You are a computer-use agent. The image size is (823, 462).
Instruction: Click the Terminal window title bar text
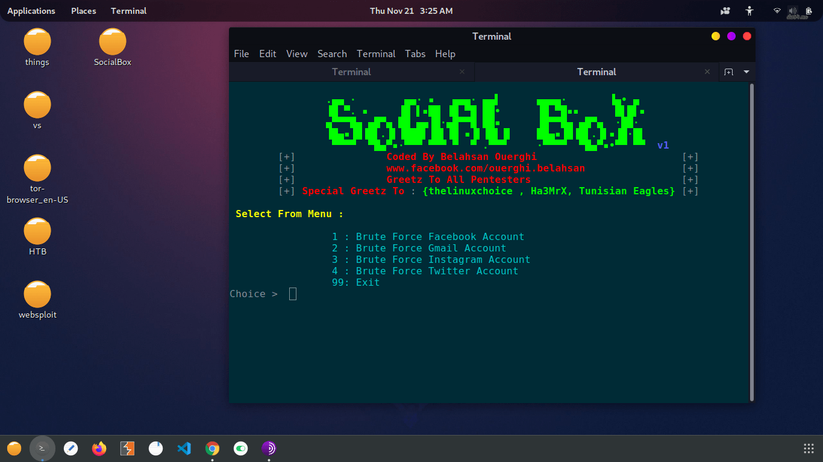[492, 36]
